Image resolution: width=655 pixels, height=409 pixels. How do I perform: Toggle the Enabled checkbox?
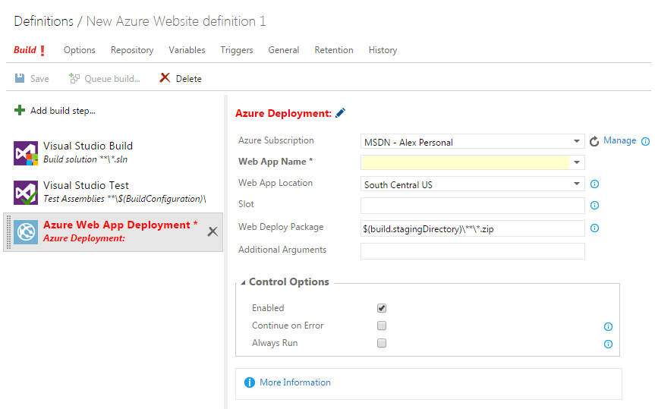pyautogui.click(x=381, y=308)
